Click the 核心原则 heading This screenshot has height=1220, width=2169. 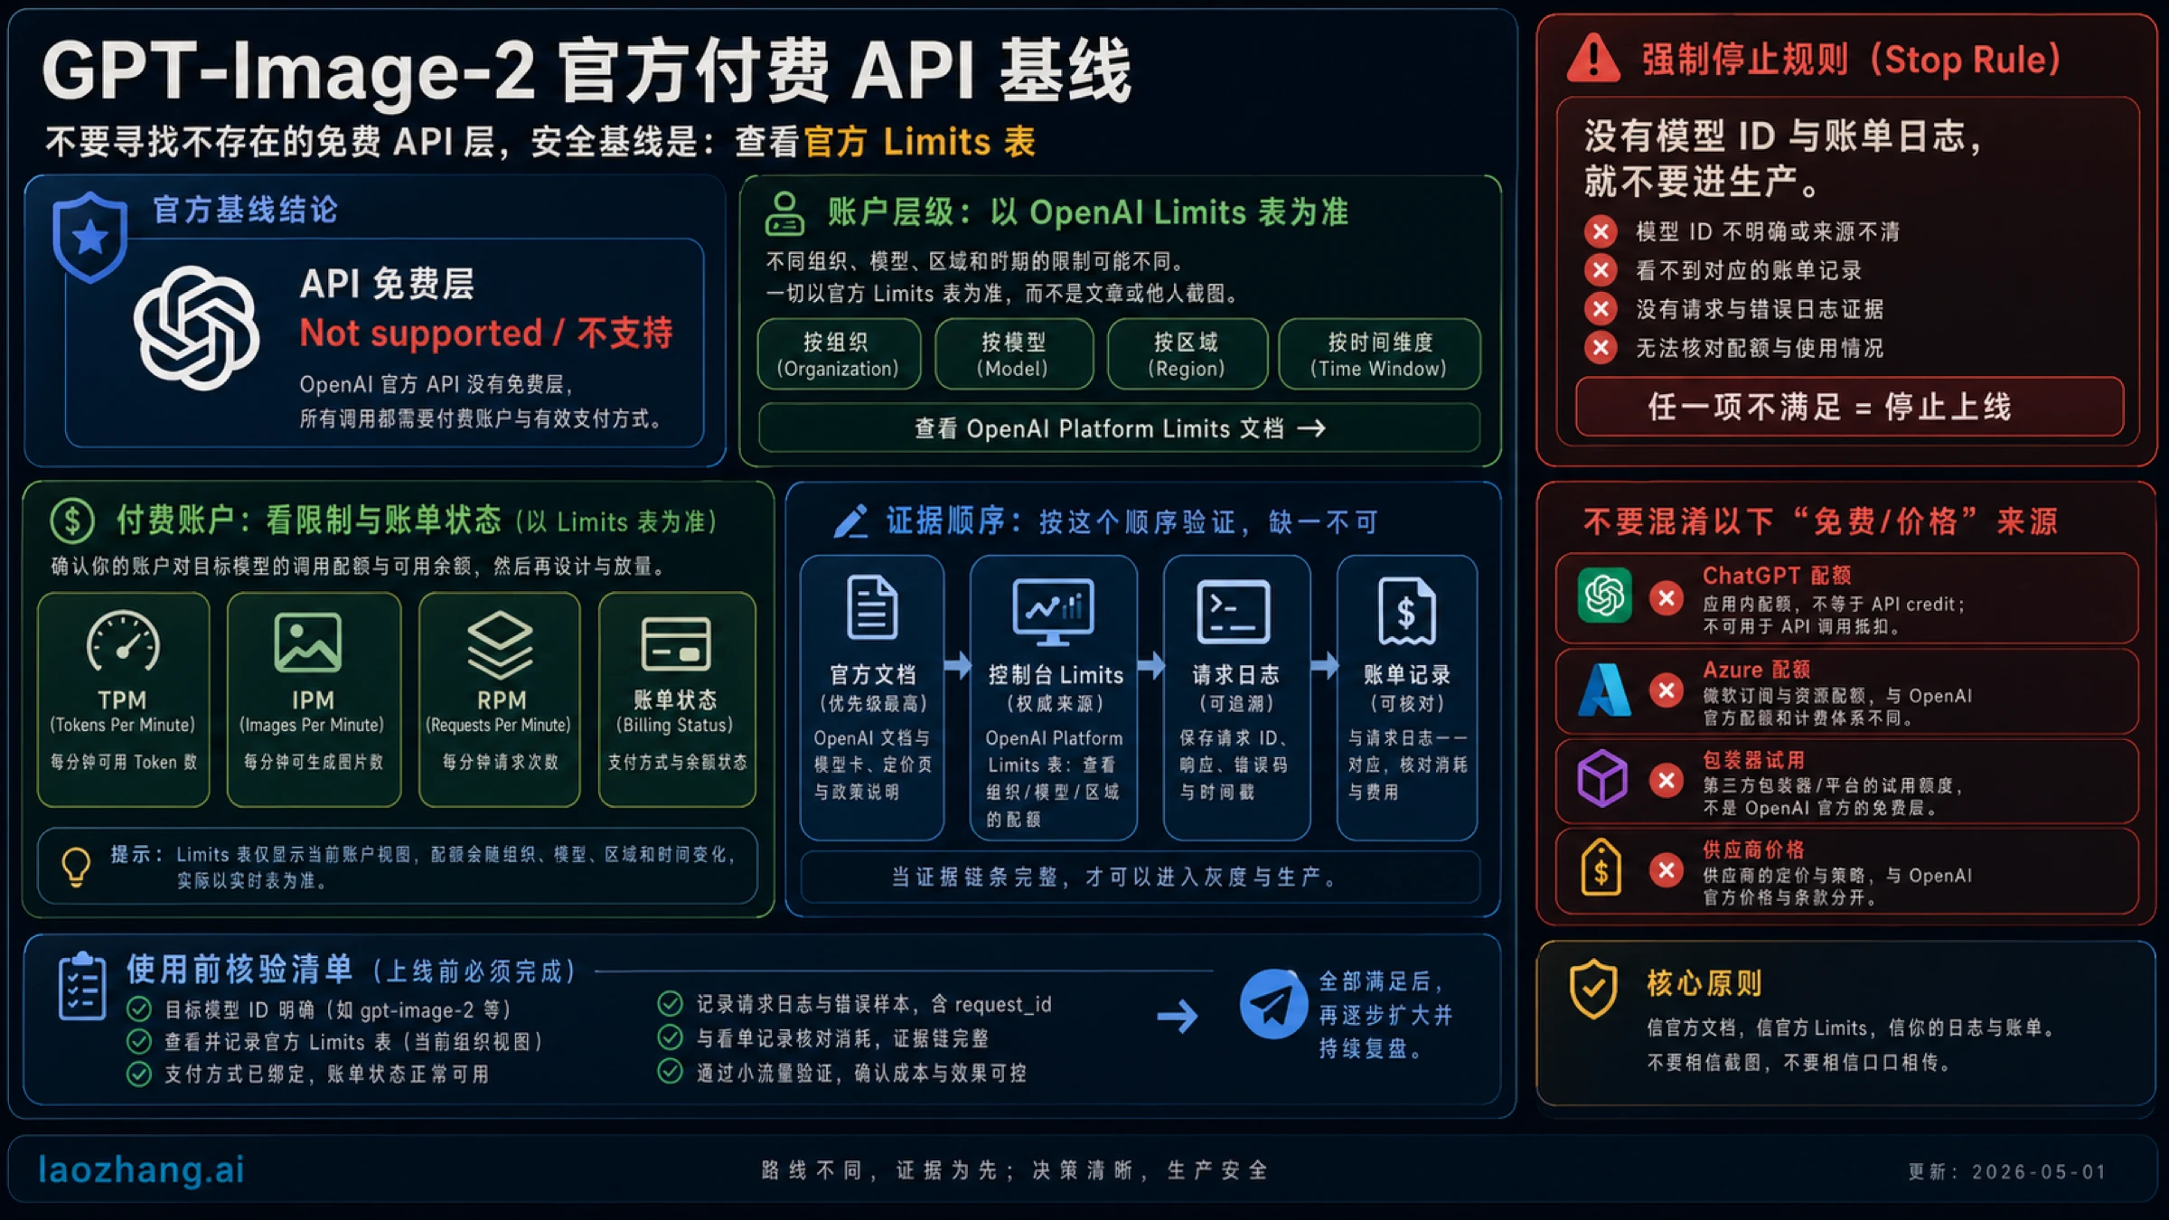(x=1704, y=983)
